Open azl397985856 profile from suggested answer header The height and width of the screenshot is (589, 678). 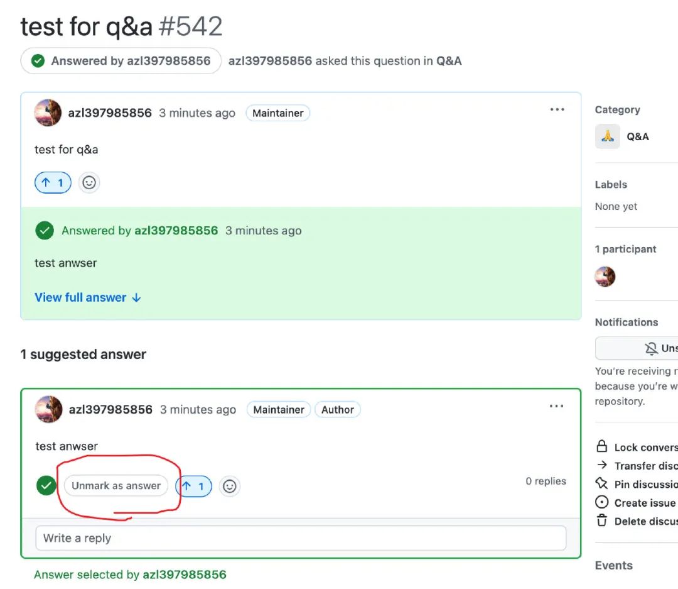pos(110,410)
